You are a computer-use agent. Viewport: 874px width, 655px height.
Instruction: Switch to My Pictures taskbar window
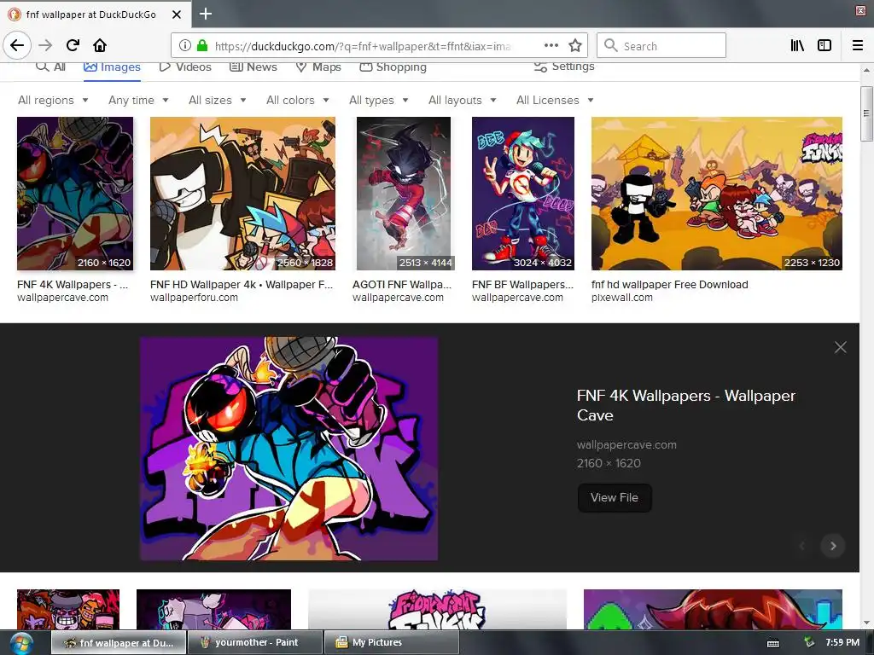[x=391, y=643]
